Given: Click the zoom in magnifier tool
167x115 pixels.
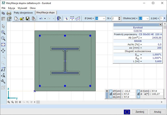Looking at the screenshot, I should pos(3,32).
